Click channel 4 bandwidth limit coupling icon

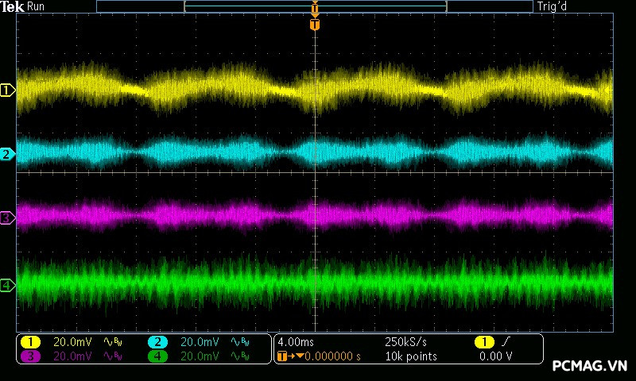[x=238, y=356]
